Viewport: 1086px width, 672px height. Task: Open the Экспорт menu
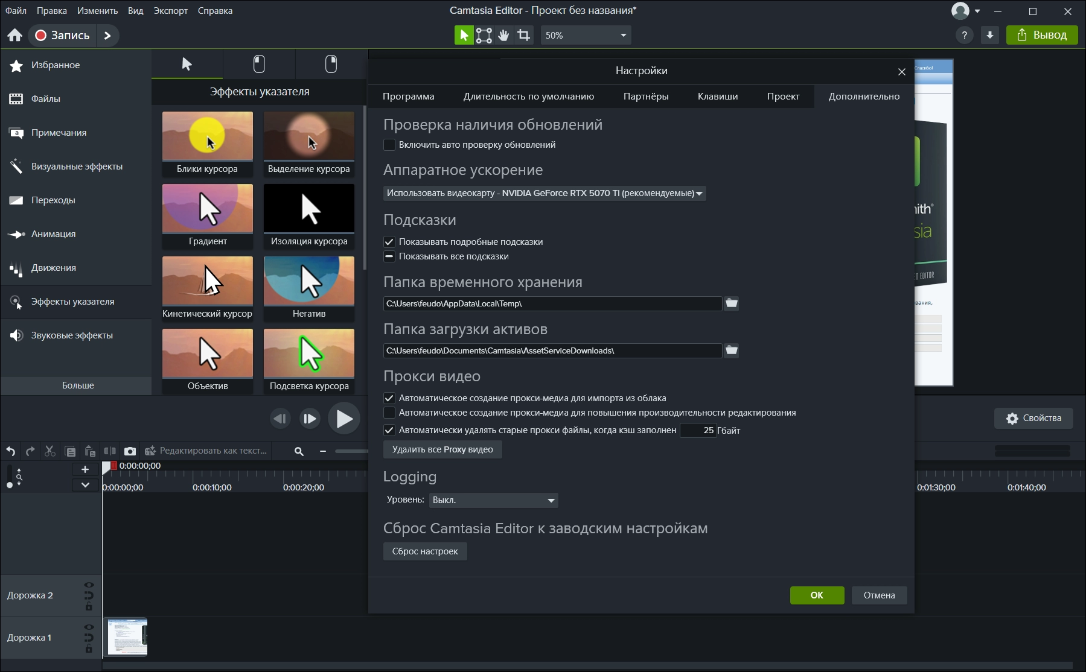170,11
